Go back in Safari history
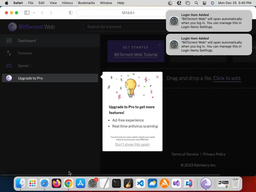Image resolution: width=256 pixels, height=192 pixels. click(42, 13)
